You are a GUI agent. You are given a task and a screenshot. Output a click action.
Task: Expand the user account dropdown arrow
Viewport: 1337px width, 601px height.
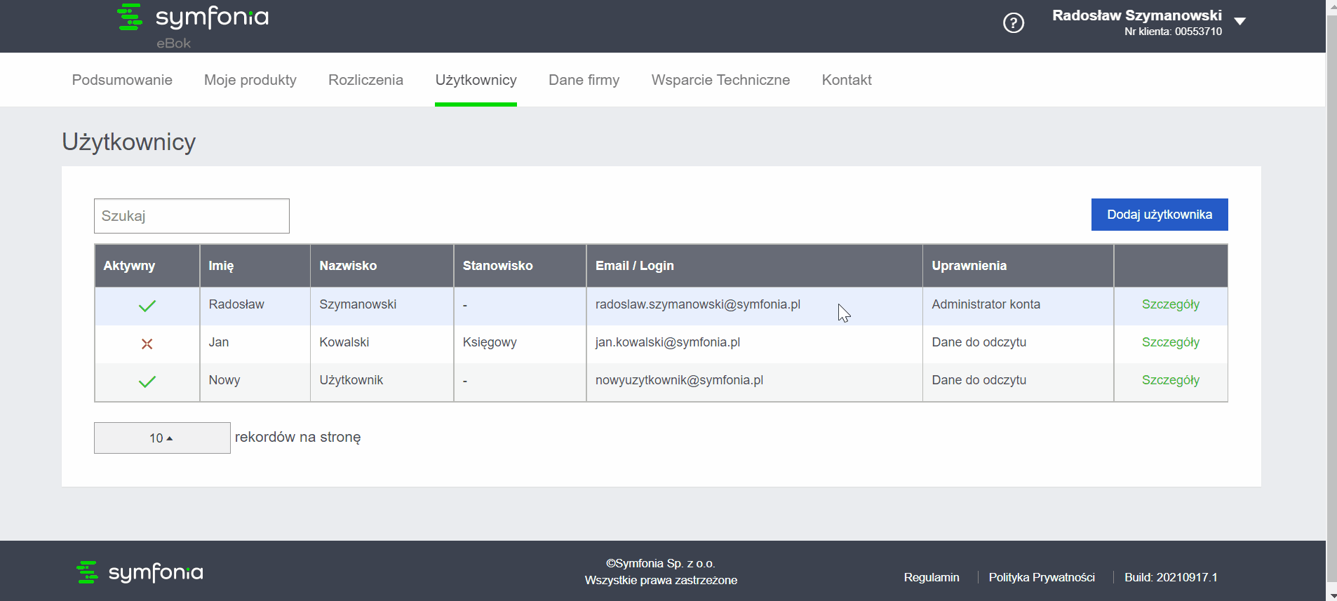(1239, 21)
